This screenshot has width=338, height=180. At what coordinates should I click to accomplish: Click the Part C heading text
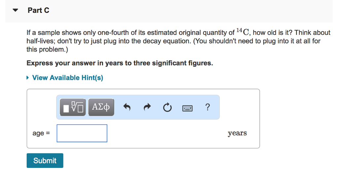(x=38, y=10)
